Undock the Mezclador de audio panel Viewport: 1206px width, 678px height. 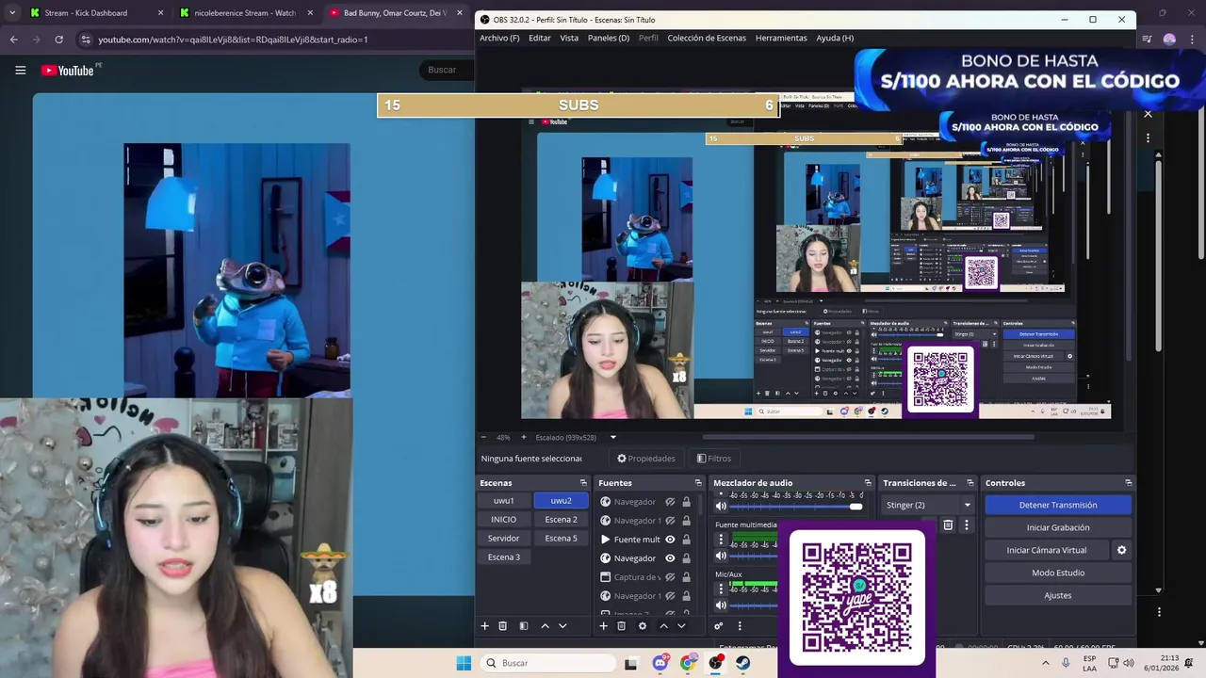pyautogui.click(x=868, y=483)
